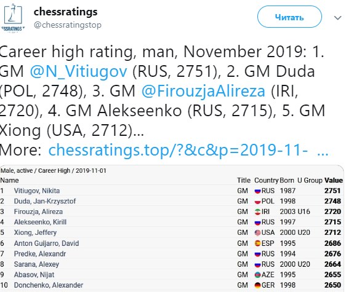
Task: Open the chessratings profile avatar
Action: [13, 18]
